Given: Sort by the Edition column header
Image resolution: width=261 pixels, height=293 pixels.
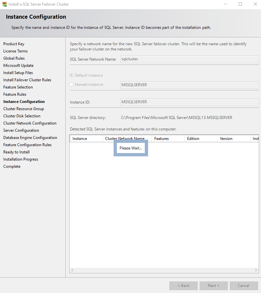Looking at the screenshot, I should coord(201,139).
